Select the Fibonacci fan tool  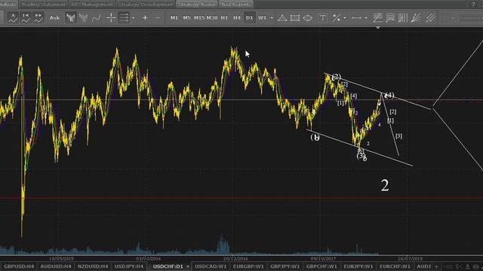[x=416, y=18]
